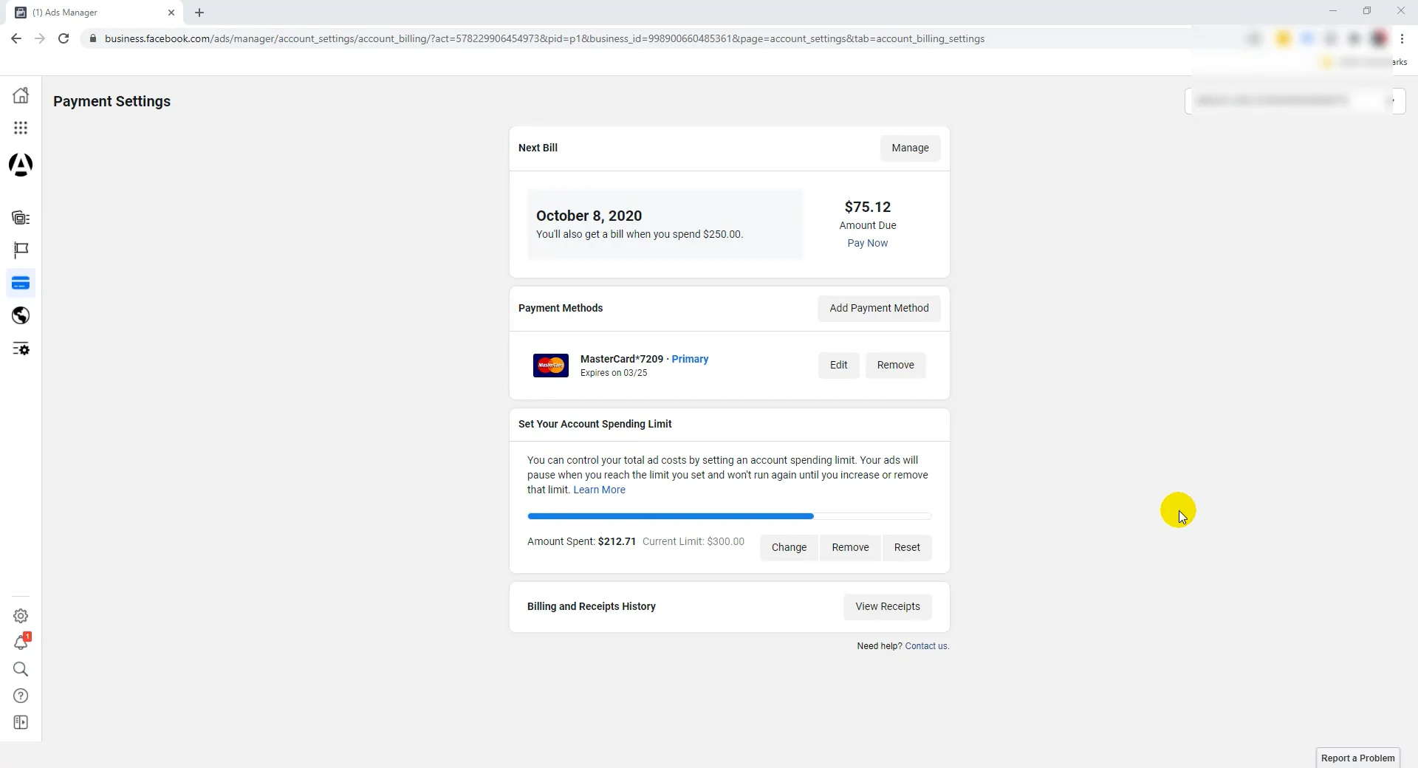Click the MasterCard logo thumbnail
This screenshot has height=768, width=1418.
(x=551, y=366)
